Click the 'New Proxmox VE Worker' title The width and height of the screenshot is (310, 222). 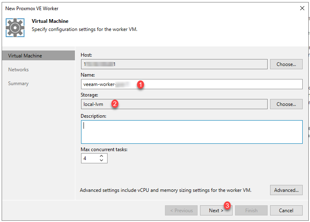[32, 9]
